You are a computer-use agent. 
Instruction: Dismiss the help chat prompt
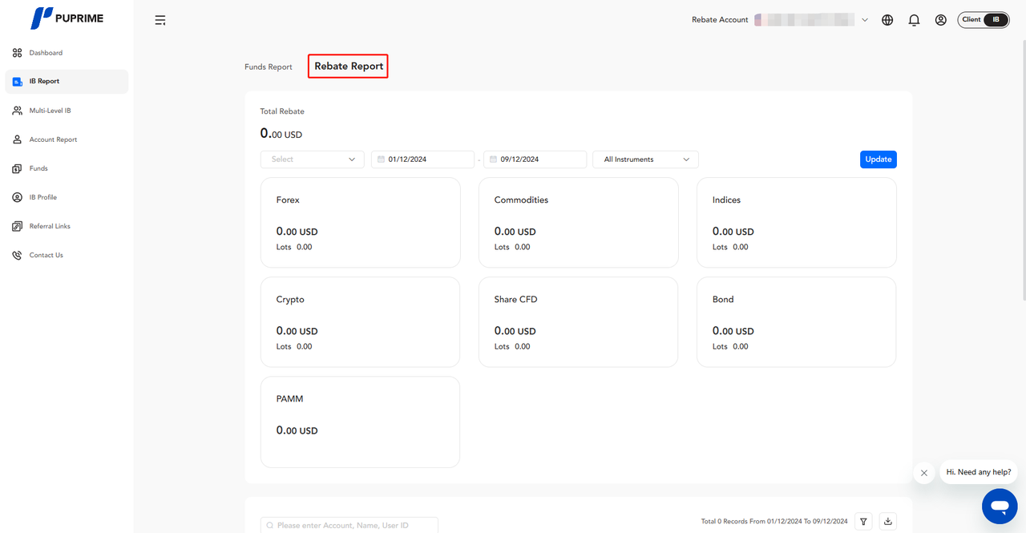(x=924, y=473)
